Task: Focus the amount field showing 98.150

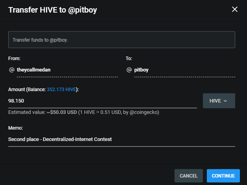Action: tap(102, 101)
